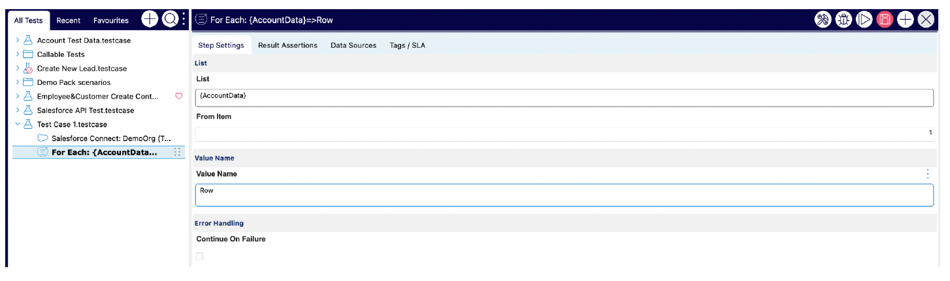
Task: Select the Step Settings tab
Action: 221,45
